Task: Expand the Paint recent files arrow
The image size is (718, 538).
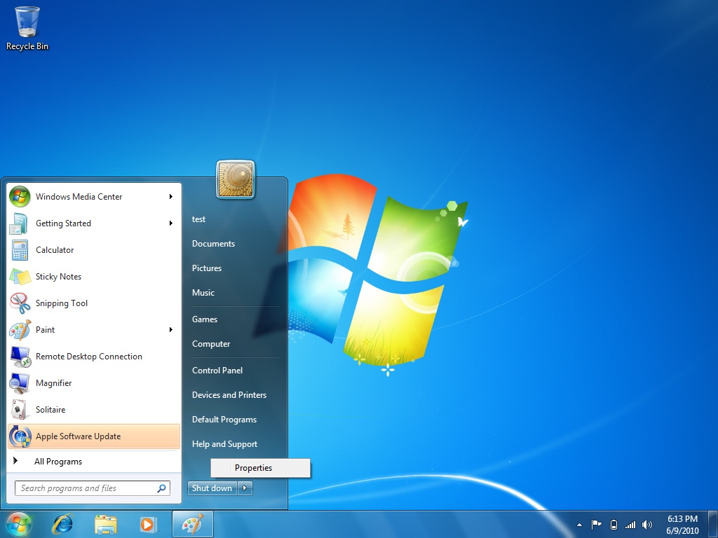Action: coord(171,330)
